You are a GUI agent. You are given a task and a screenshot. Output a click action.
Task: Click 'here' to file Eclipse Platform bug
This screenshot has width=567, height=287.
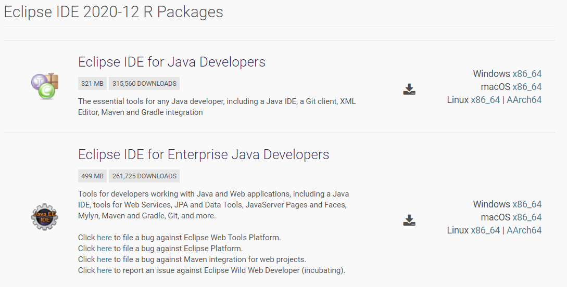(104, 249)
